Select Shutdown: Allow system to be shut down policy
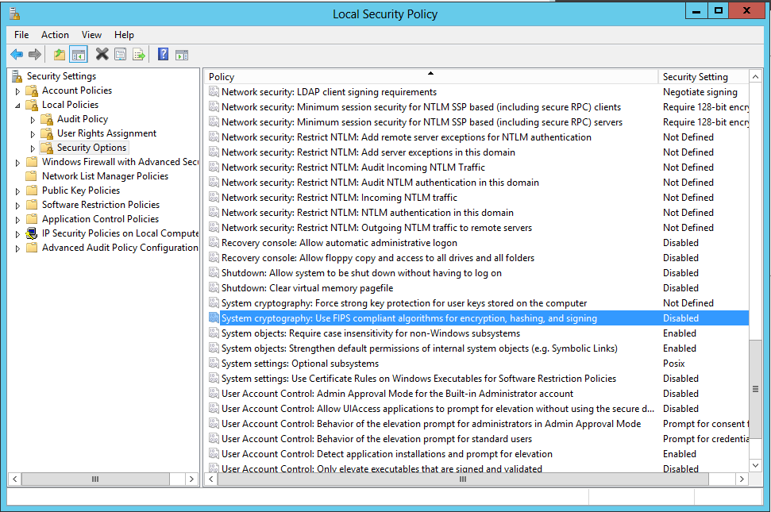771x512 pixels. click(361, 273)
